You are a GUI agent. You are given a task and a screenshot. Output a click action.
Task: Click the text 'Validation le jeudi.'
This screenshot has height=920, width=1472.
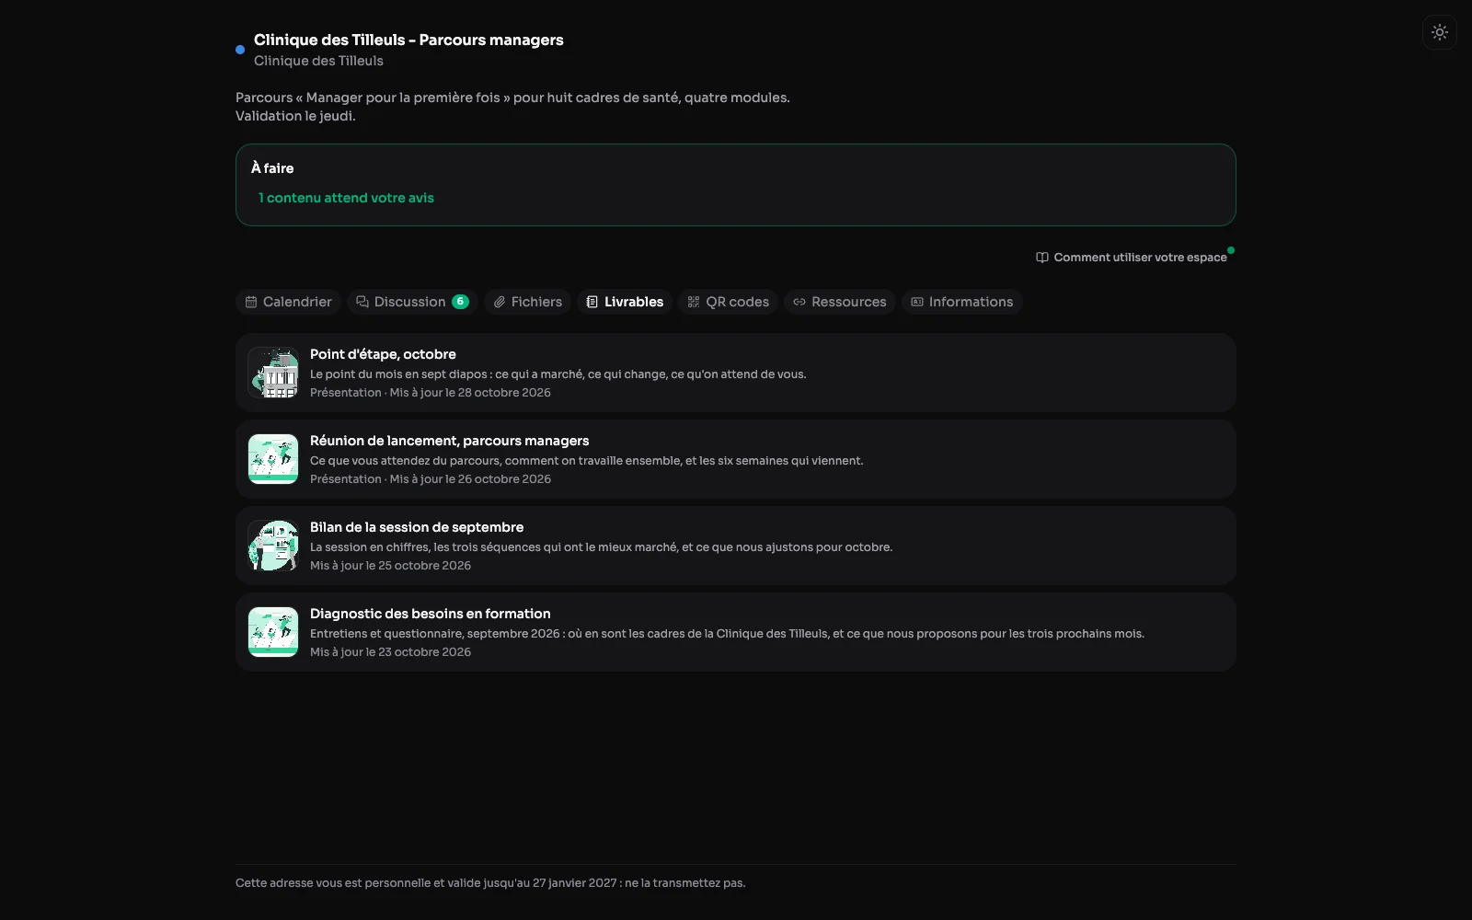pyautogui.click(x=295, y=116)
